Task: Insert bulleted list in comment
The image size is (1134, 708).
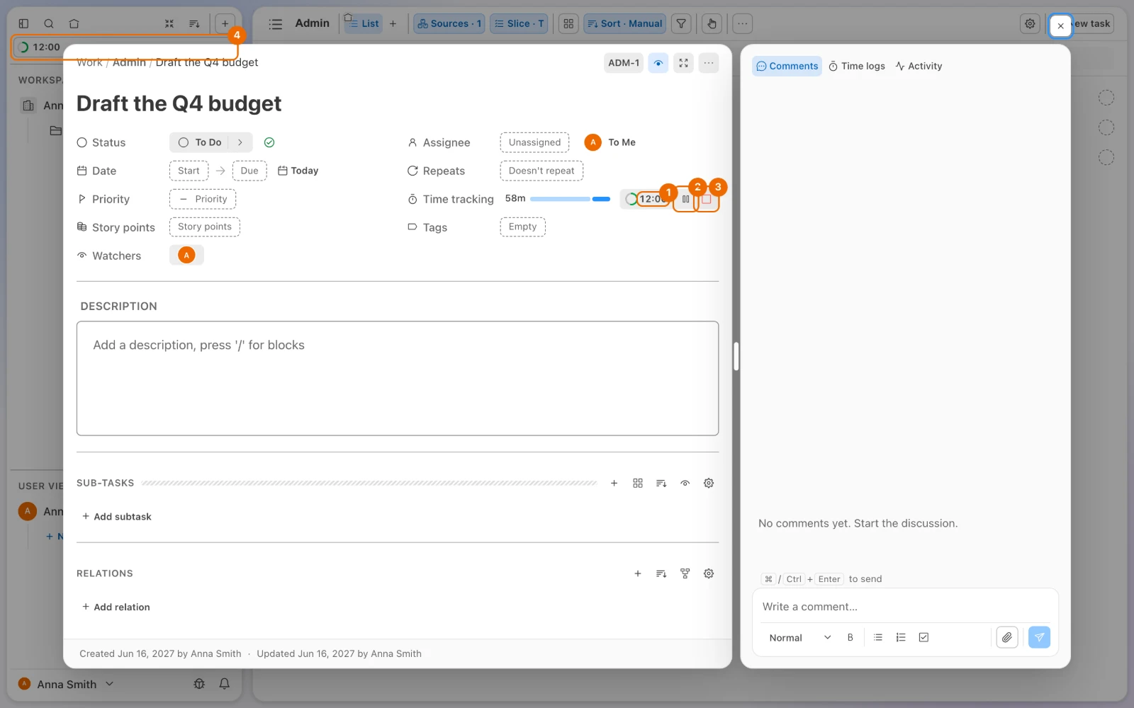Action: pos(878,637)
